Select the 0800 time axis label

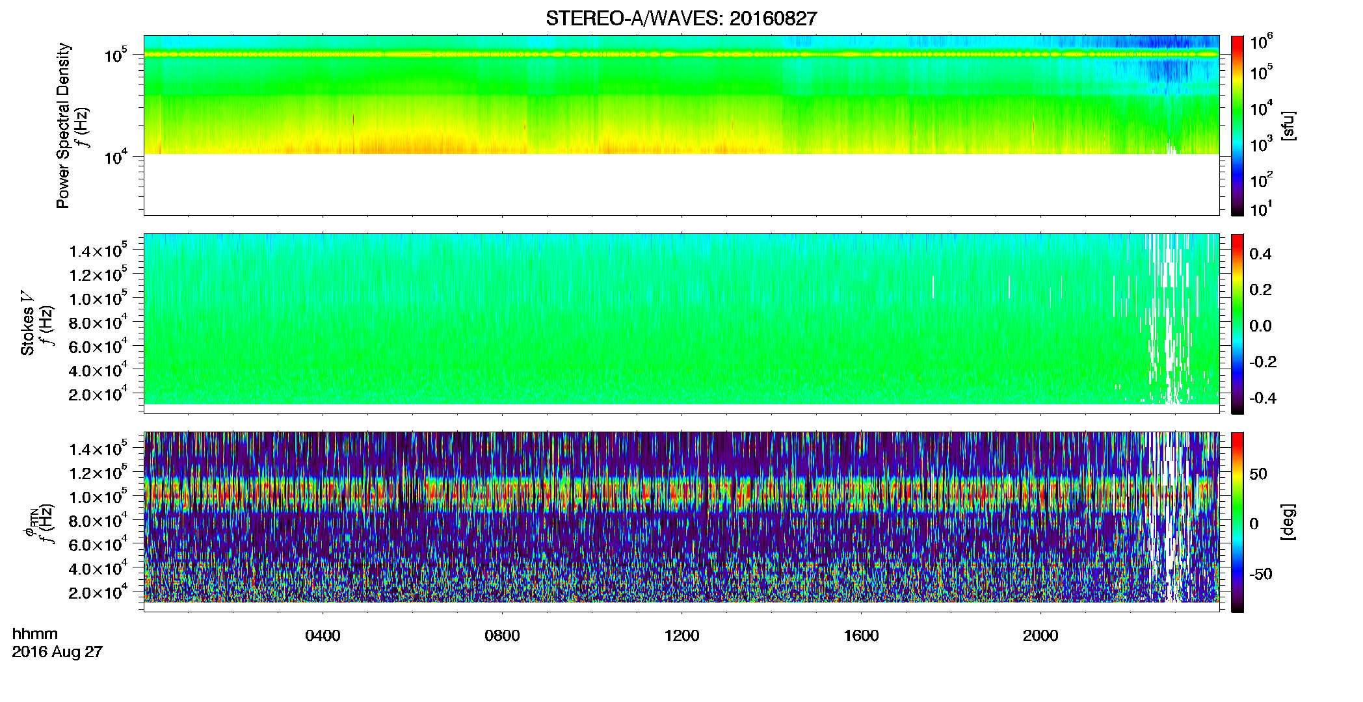[x=502, y=636]
